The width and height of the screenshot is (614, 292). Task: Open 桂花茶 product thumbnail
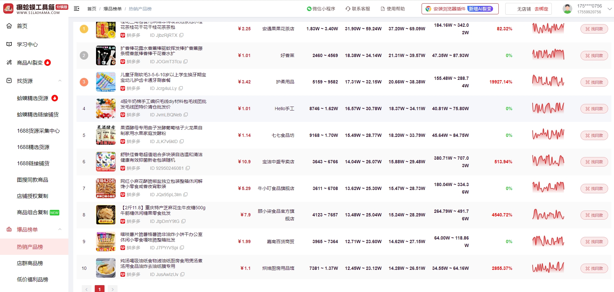tap(106, 30)
